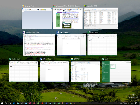Toggle the IME input mode indicator
The image size is (140, 105).
coord(129,103)
